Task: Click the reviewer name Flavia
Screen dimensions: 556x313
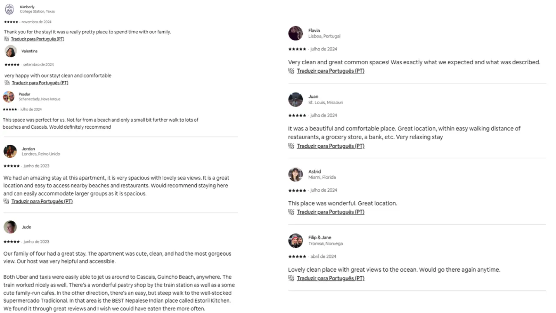Action: coord(314,30)
